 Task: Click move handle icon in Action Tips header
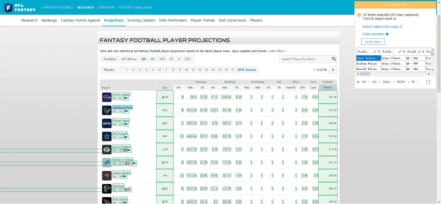coord(358,5)
